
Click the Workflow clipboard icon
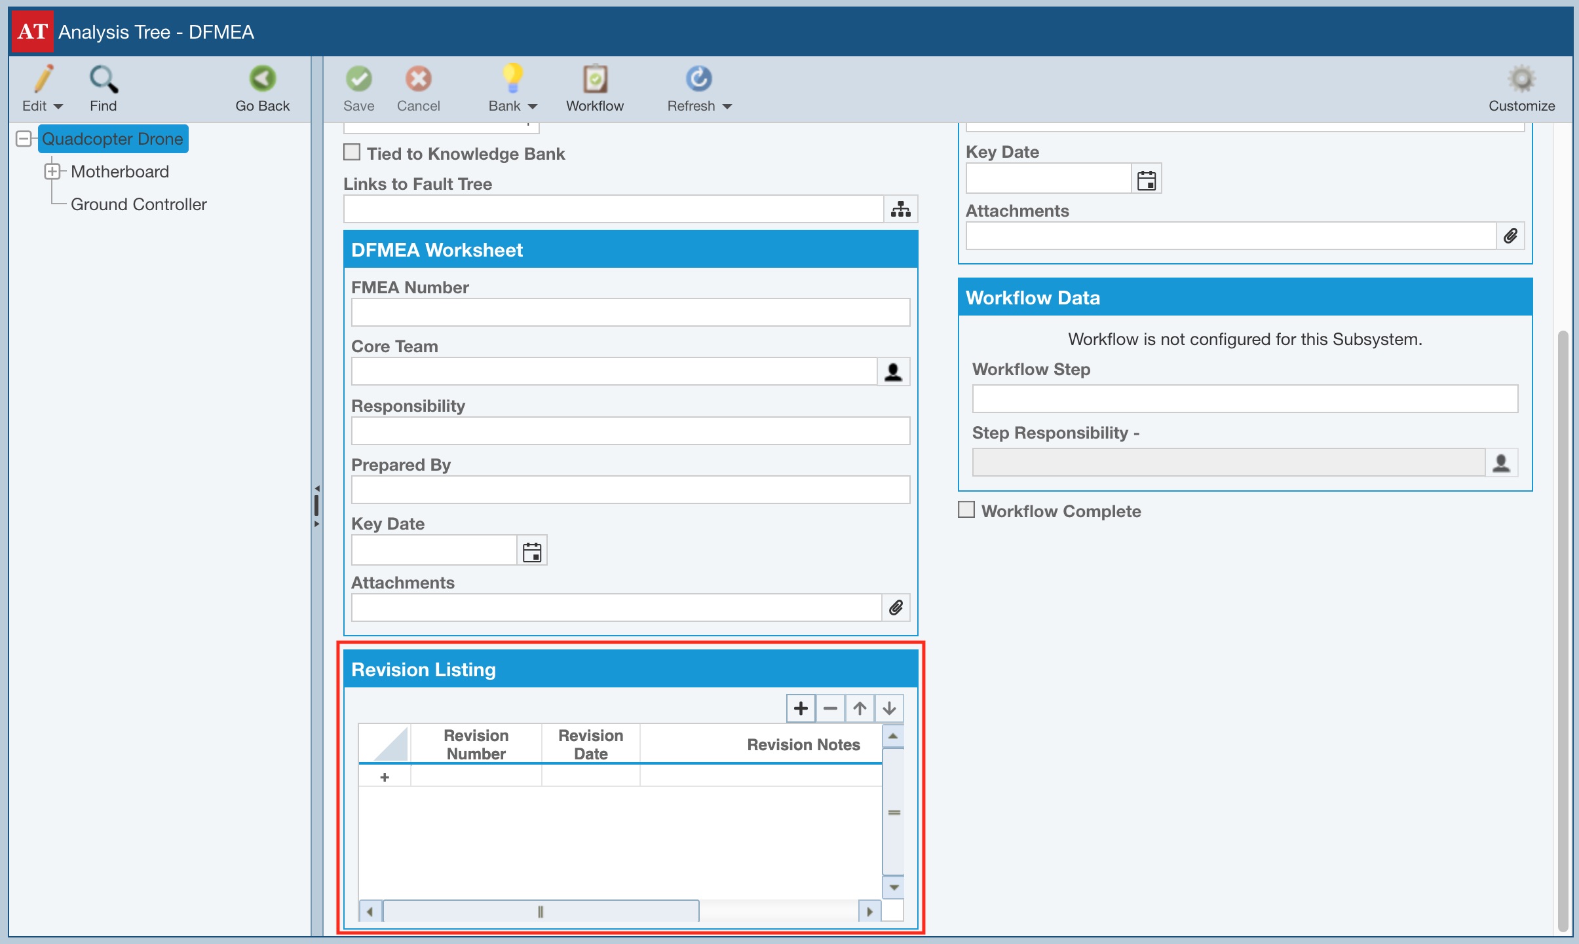click(x=595, y=79)
